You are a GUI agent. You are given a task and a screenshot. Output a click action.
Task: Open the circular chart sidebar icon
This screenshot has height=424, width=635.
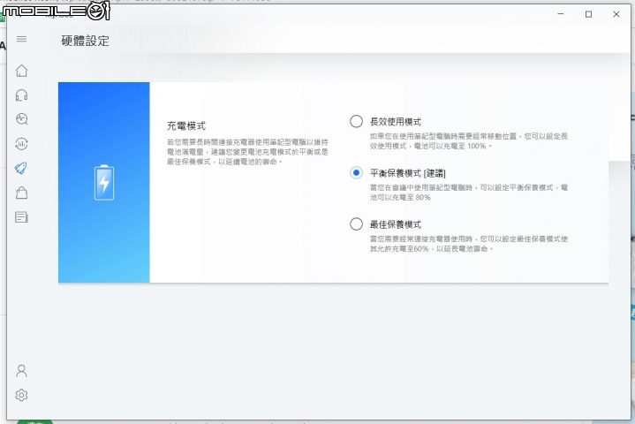tap(21, 144)
